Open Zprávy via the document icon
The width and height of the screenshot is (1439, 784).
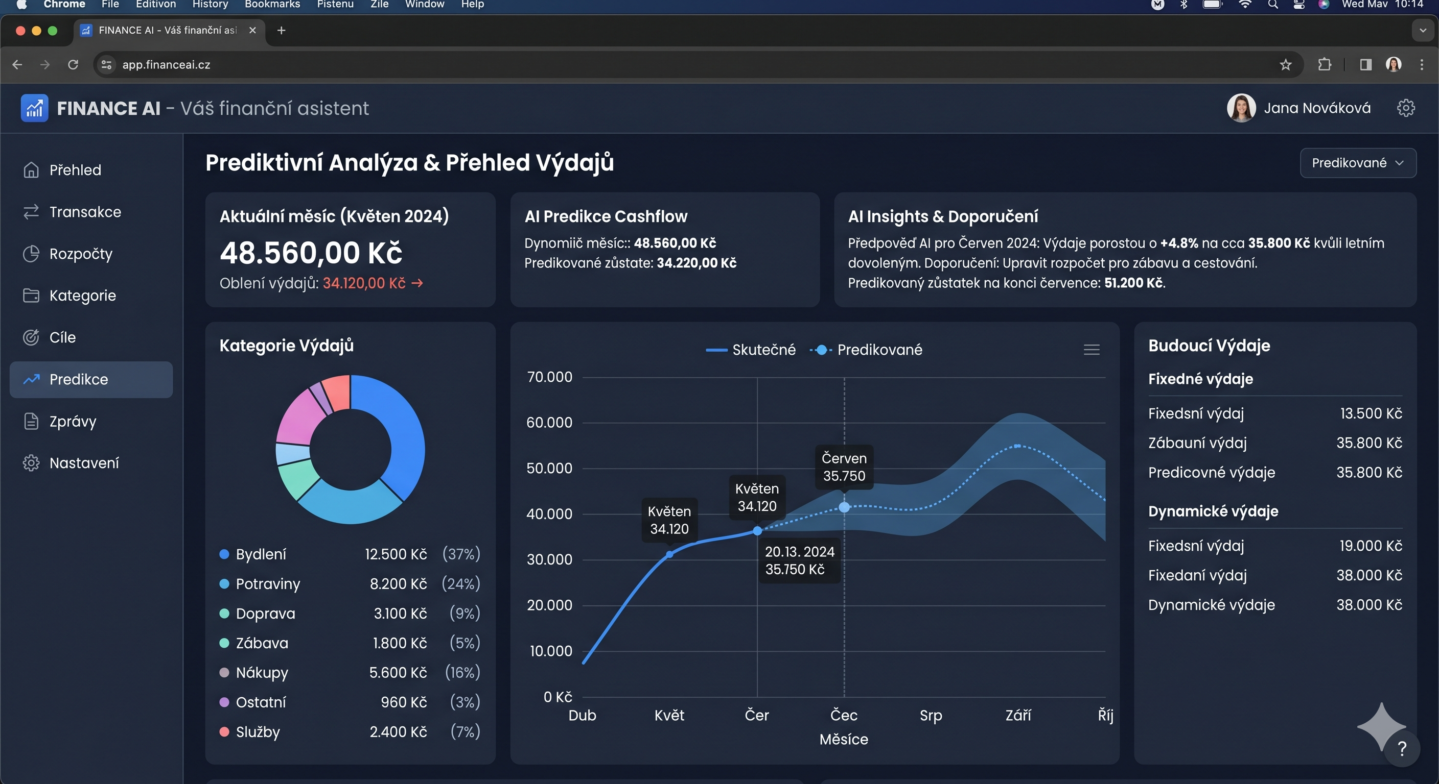click(31, 421)
